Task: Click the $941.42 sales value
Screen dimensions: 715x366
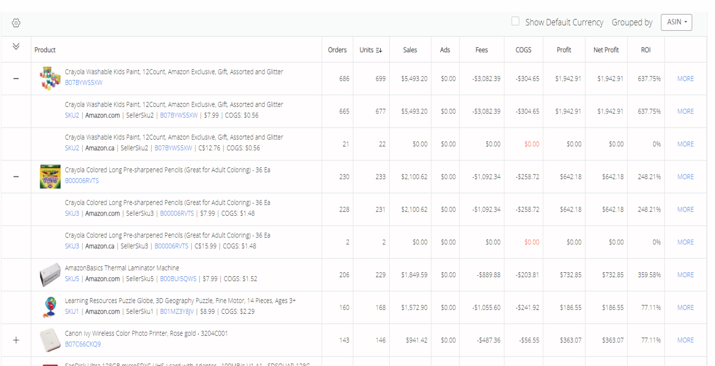Action: tap(416, 340)
